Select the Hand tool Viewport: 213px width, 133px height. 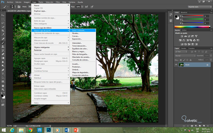click(3, 86)
